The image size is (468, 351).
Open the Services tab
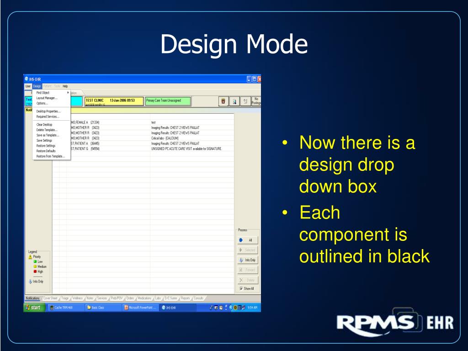[102, 298]
